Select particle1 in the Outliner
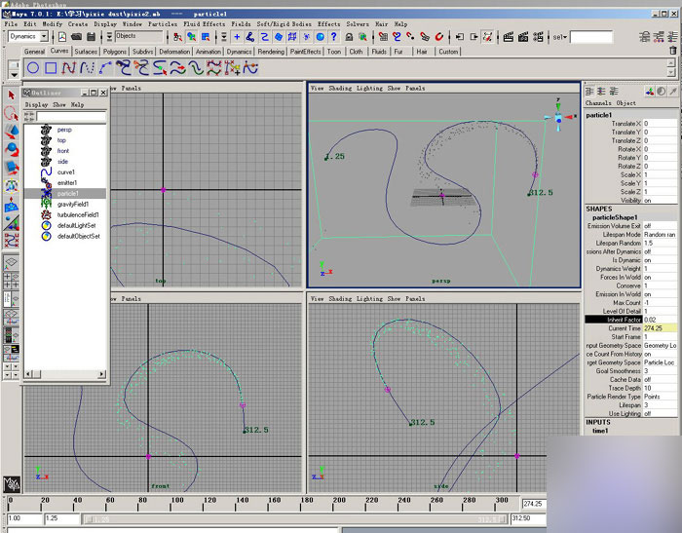The image size is (682, 533). click(x=67, y=193)
